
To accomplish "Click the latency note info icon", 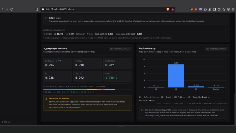I will pyautogui.click(x=142, y=110).
